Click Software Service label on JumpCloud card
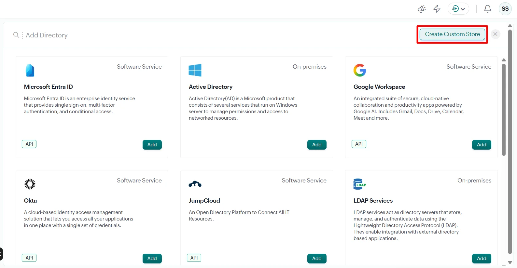The image size is (517, 268). pos(304,181)
